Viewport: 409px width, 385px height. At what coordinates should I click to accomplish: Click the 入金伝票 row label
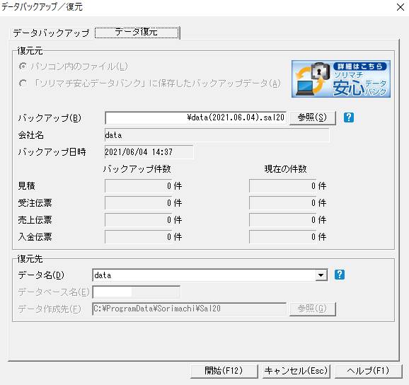pos(35,237)
